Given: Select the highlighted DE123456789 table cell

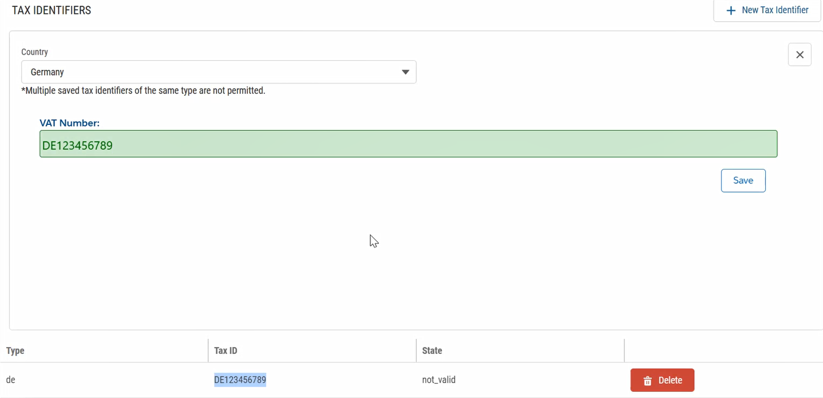Looking at the screenshot, I should point(240,380).
